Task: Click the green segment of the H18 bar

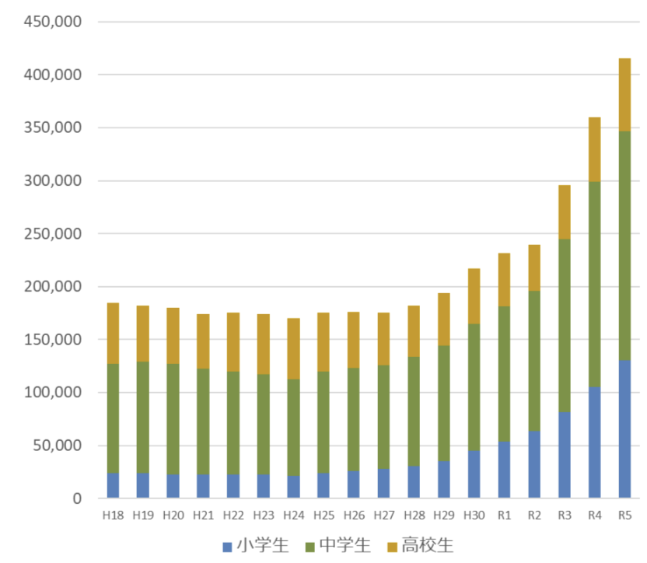Action: 113,418
